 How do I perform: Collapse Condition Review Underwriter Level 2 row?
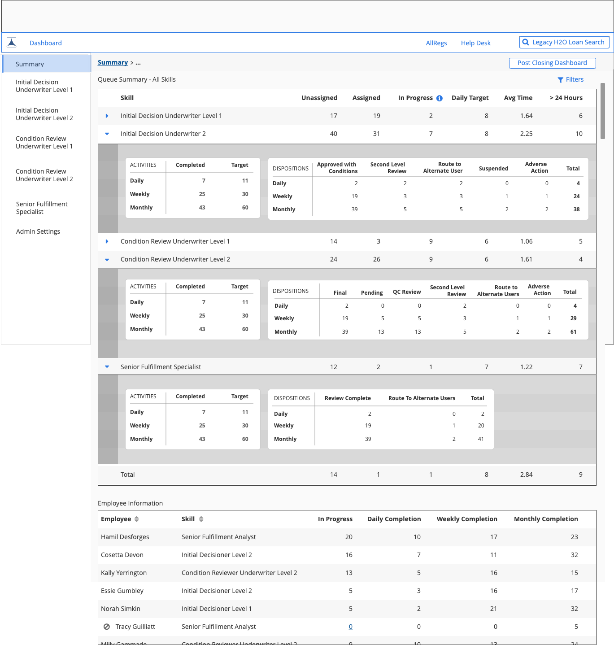click(107, 259)
